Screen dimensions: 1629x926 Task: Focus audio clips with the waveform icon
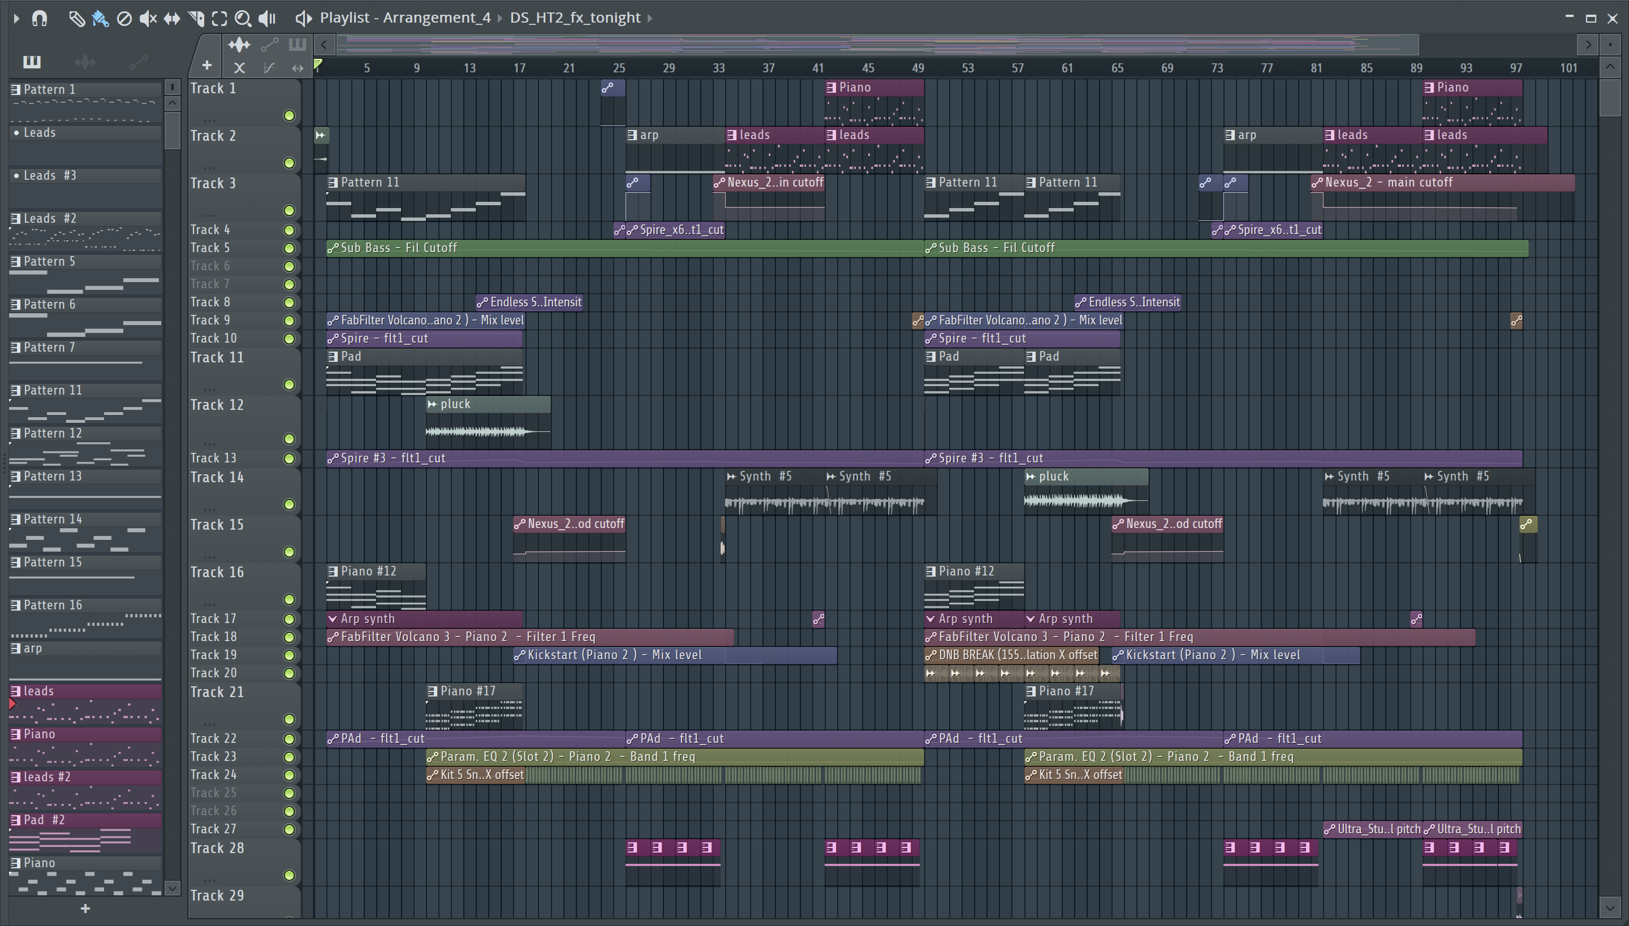click(239, 45)
